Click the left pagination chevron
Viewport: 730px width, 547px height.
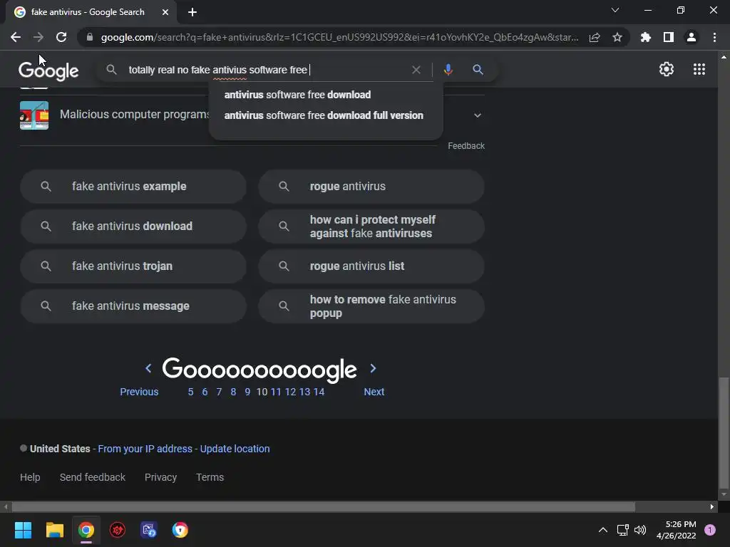(x=148, y=368)
